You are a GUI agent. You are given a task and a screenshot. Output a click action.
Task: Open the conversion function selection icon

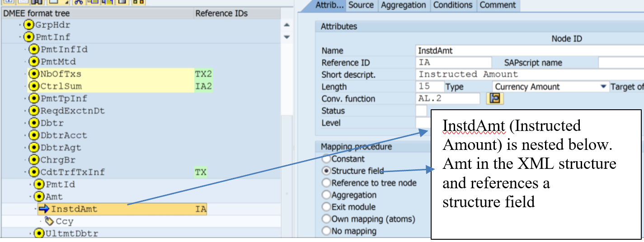tap(495, 98)
